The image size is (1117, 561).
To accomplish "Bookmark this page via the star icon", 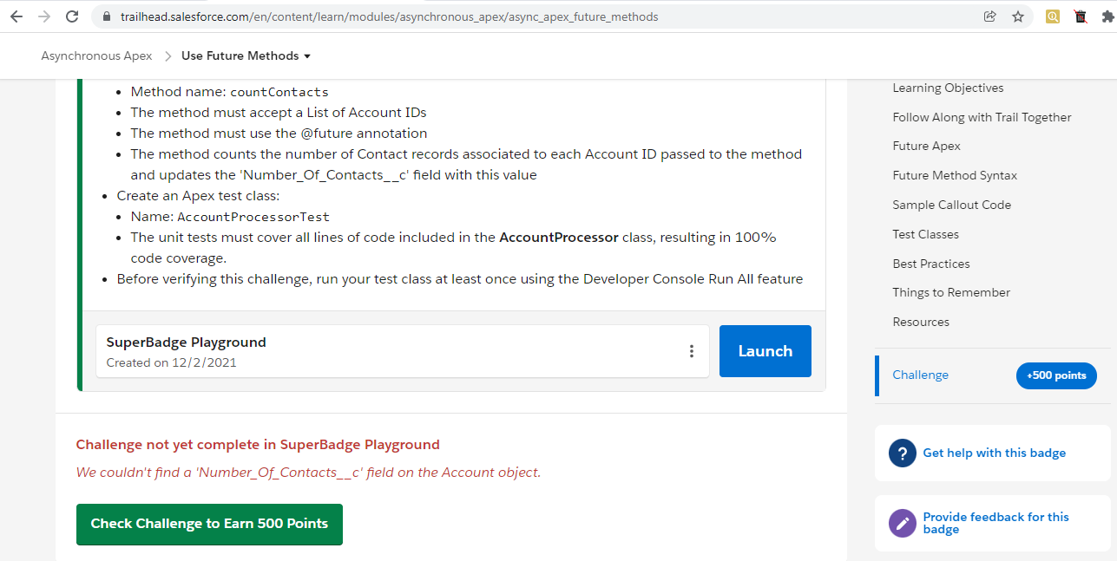I will [1017, 16].
